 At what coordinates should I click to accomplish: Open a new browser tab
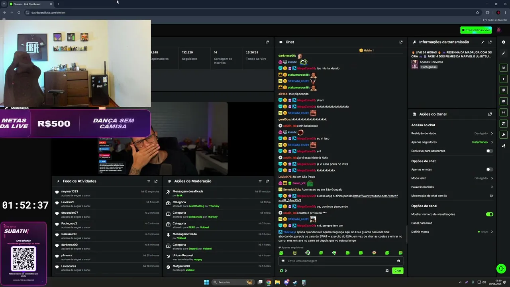(58, 4)
